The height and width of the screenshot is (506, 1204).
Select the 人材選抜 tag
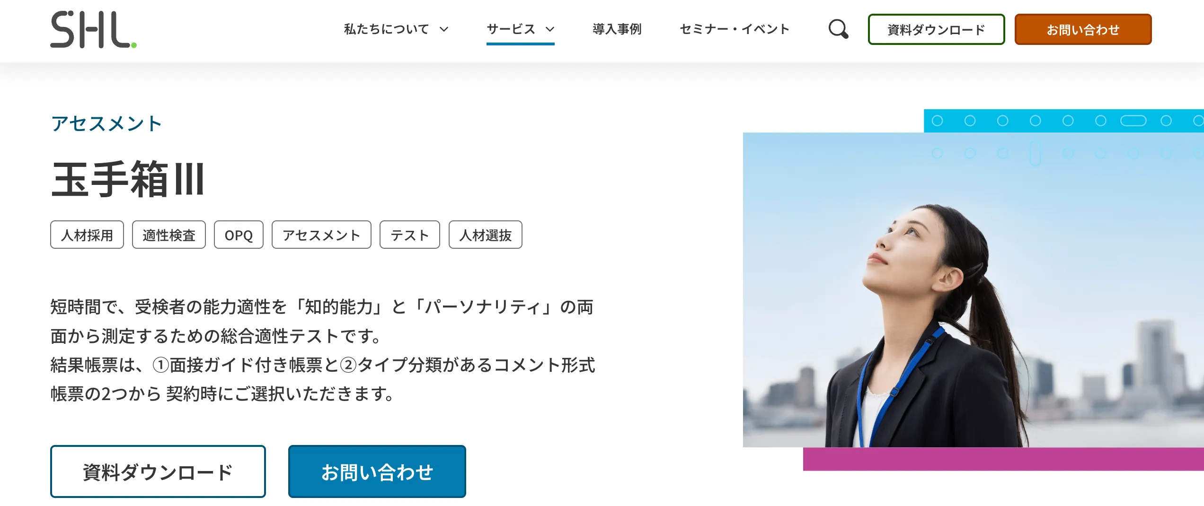tap(486, 235)
